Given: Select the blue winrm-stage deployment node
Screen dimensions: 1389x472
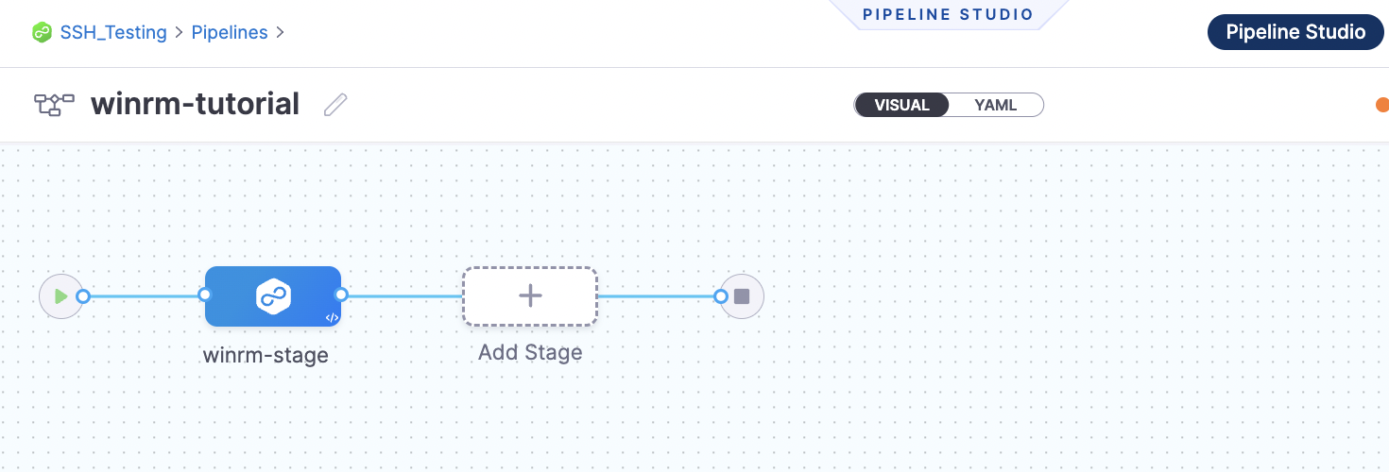Looking at the screenshot, I should [x=272, y=296].
